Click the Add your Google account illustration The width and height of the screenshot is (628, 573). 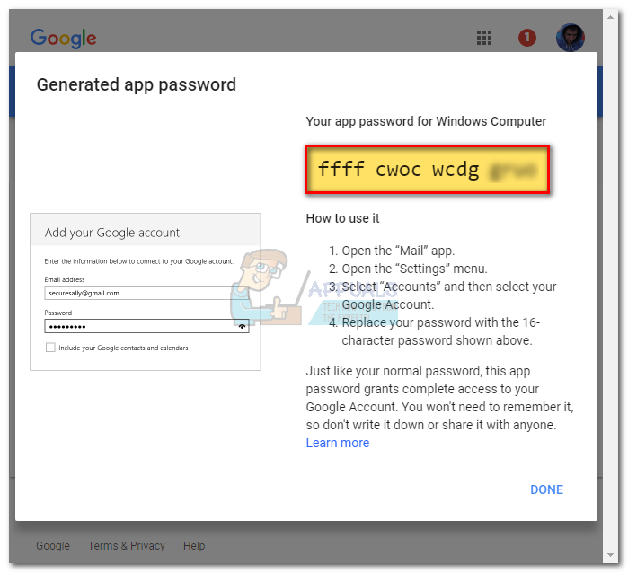[x=146, y=292]
